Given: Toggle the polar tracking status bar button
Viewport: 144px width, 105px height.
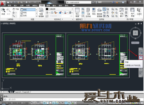Looking at the screenshot, I should point(45,103).
